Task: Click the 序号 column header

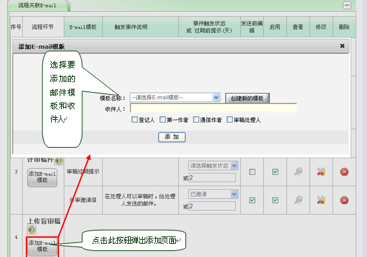Action: tap(16, 27)
